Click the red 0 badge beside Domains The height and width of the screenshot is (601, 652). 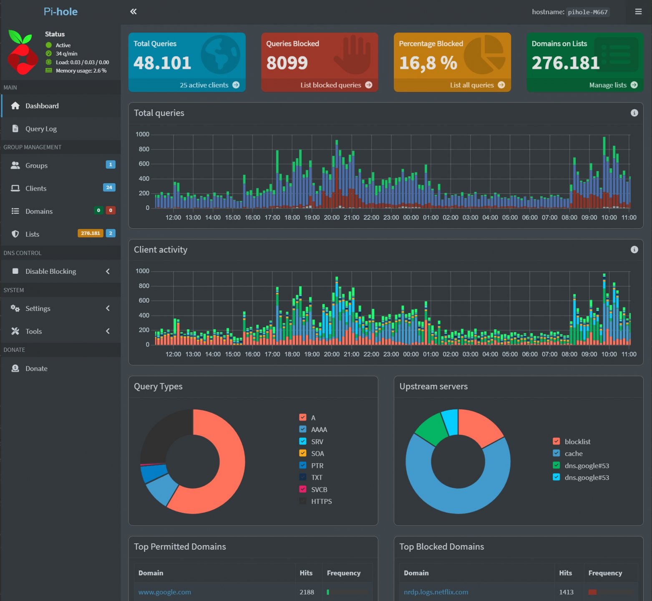[x=111, y=210]
